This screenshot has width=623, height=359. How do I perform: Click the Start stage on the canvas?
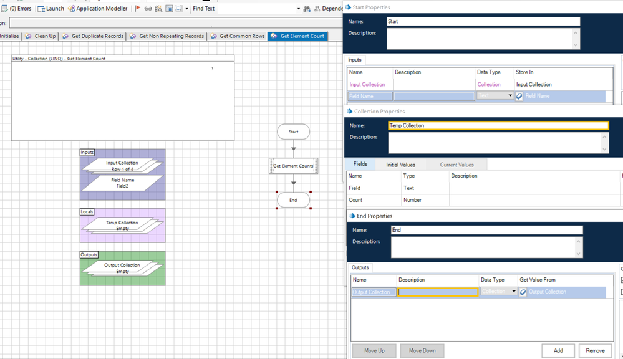293,132
